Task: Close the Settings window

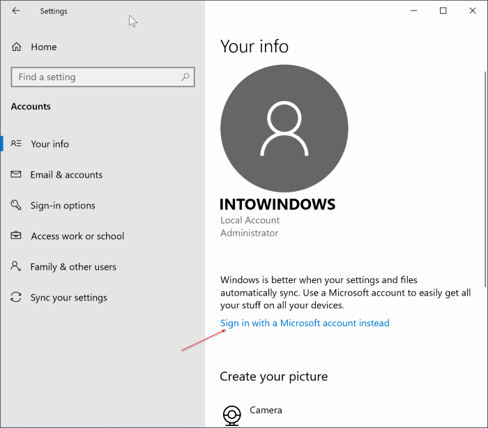Action: point(473,10)
